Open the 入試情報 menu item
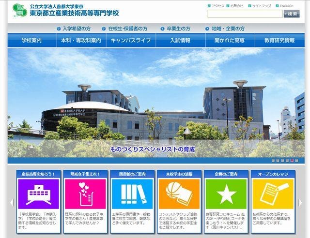This screenshot has width=310, height=238. tap(181, 41)
